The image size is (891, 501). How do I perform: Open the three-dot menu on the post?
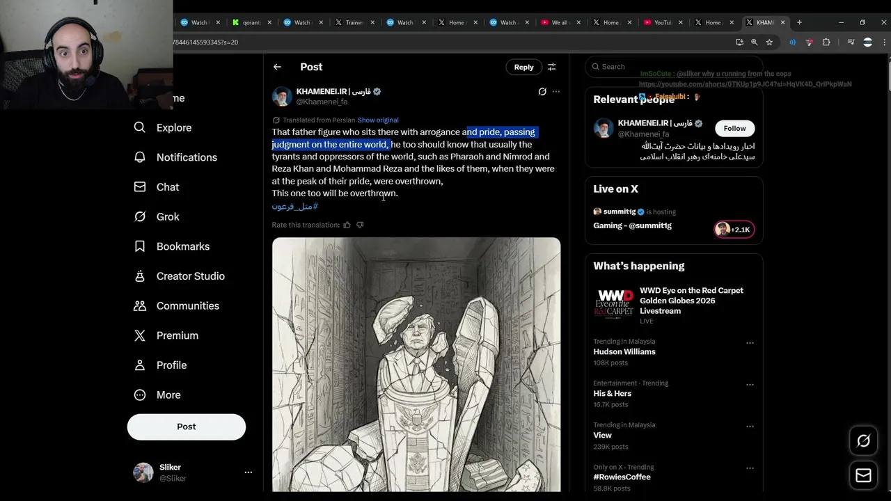coord(555,91)
